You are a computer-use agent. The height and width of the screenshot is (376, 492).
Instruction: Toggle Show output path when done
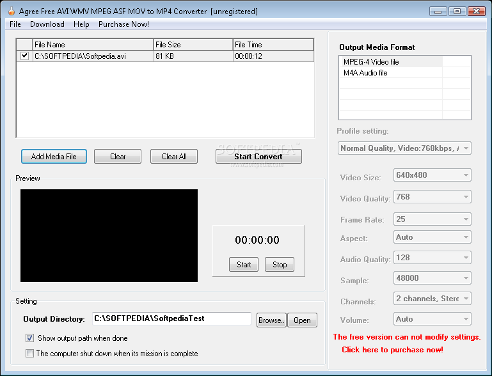point(30,338)
